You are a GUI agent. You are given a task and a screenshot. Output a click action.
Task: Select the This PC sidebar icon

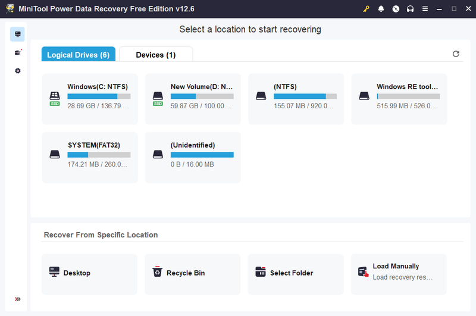(17, 34)
